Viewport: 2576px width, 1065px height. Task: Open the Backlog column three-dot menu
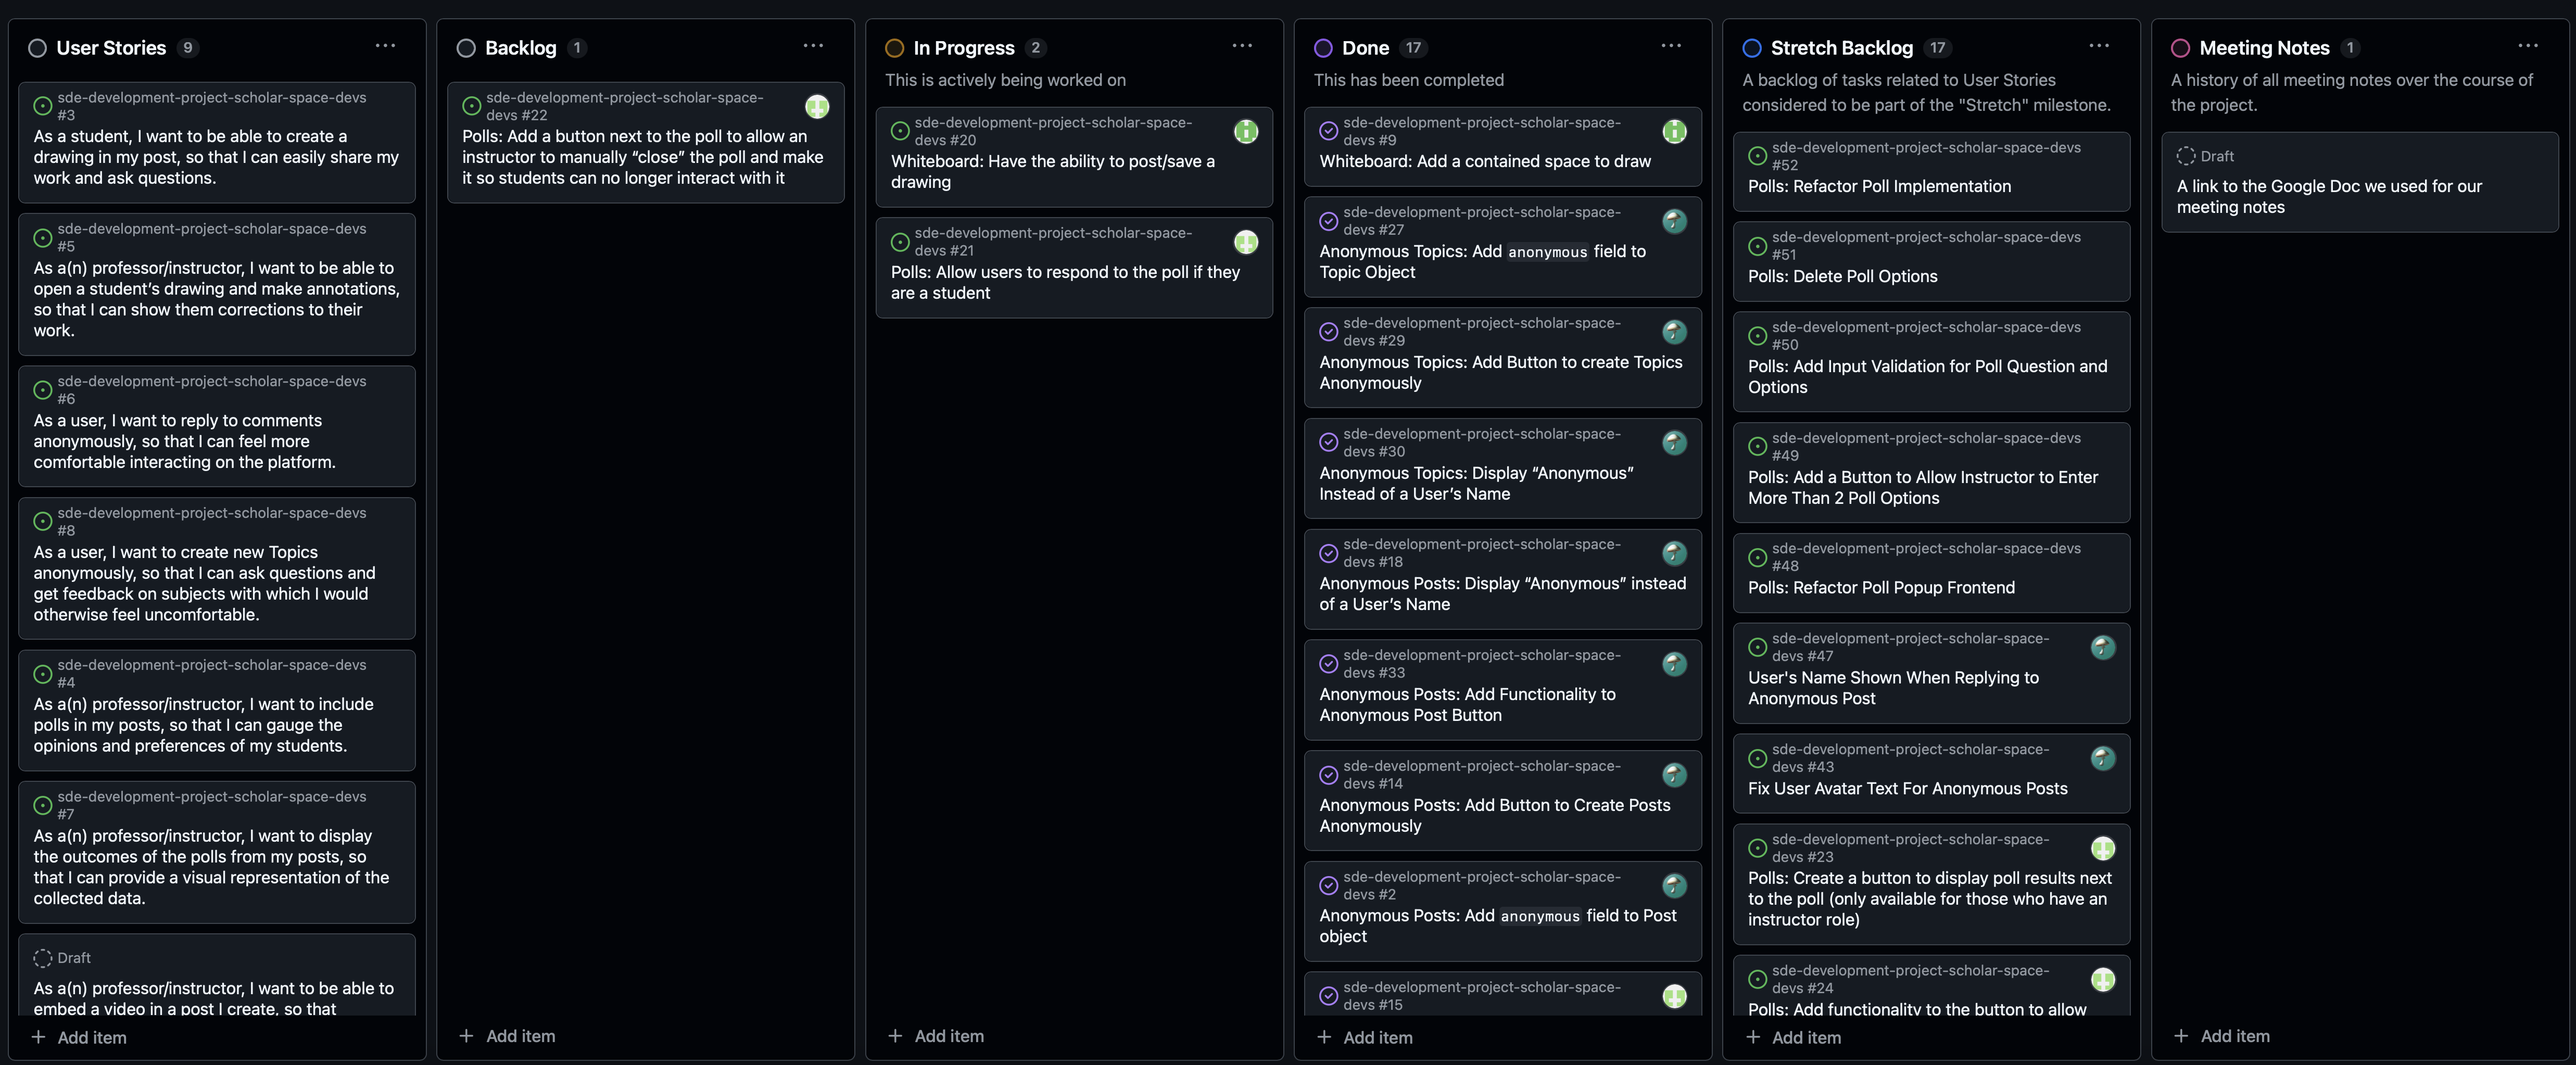click(x=813, y=46)
